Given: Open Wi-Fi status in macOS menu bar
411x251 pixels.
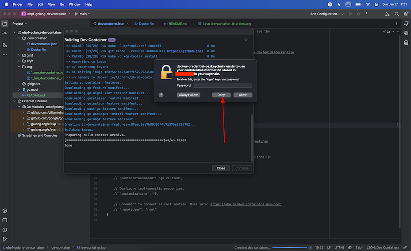Looking at the screenshot, I should (x=368, y=4).
